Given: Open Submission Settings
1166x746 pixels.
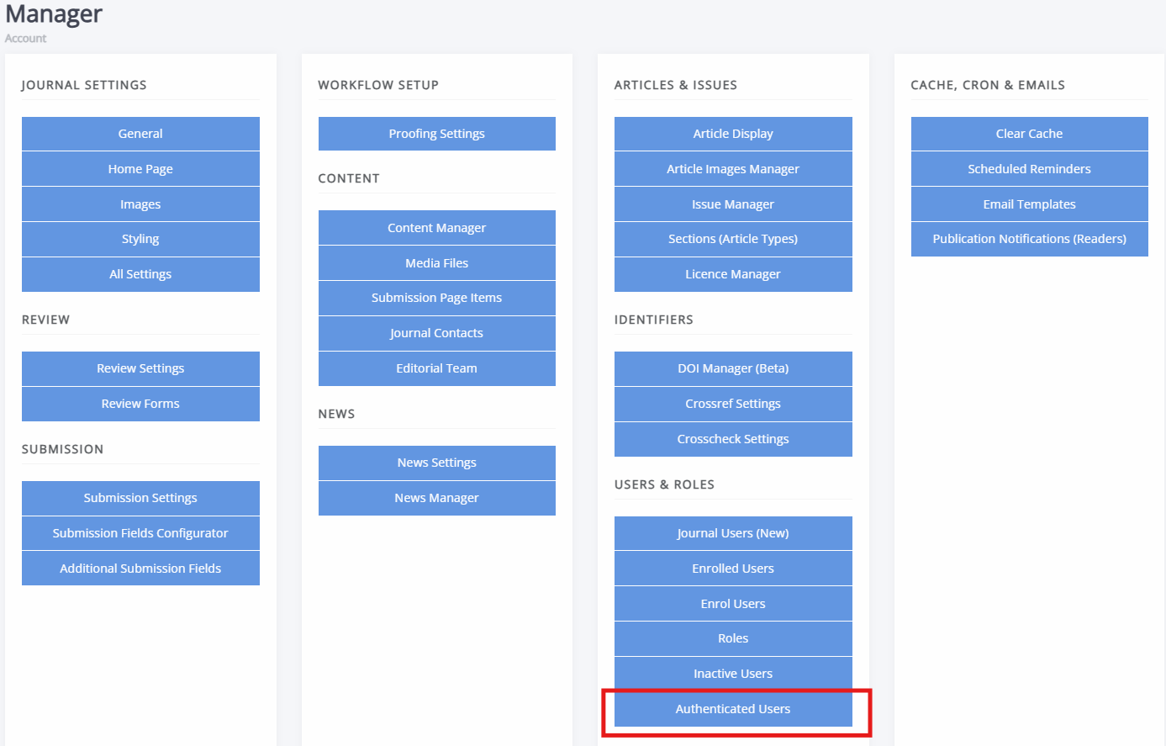Looking at the screenshot, I should click(x=140, y=498).
